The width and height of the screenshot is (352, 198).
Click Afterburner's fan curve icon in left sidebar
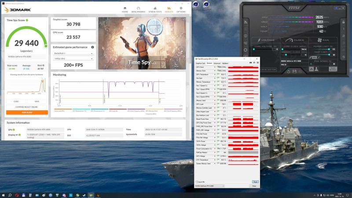(x=246, y=43)
